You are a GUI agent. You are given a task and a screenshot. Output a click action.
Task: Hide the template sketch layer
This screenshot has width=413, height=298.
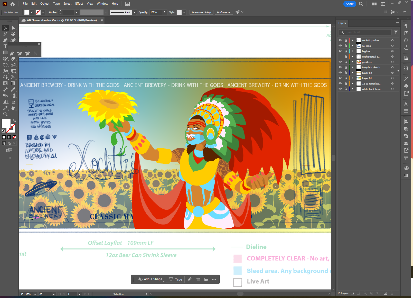point(340,67)
